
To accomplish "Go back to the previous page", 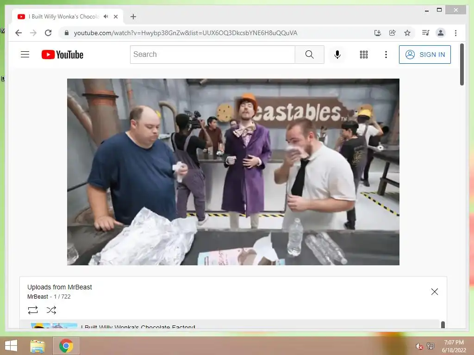I will tap(19, 33).
